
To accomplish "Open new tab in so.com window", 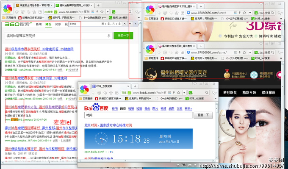I will (98, 6).
